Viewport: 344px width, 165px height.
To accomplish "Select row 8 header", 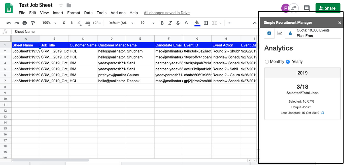I will tap(6, 87).
